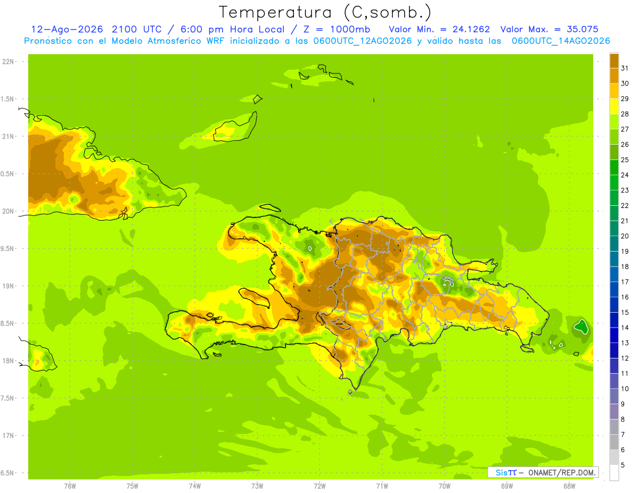Click the latitude label "22N"
639x493 pixels.
click(9, 62)
